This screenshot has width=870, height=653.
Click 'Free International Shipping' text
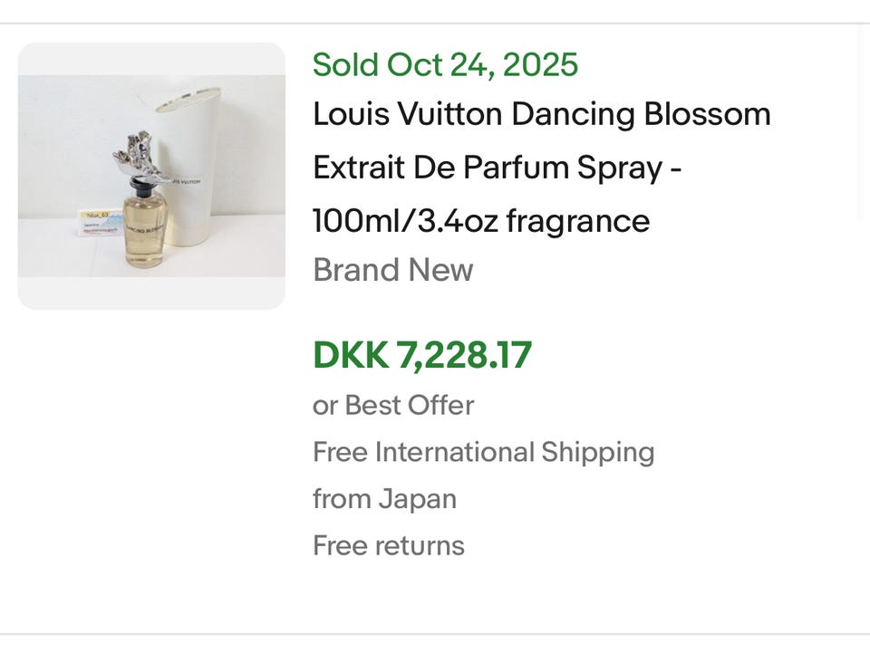(483, 452)
